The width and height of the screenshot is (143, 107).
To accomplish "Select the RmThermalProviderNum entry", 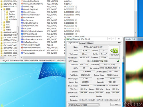I will point(33,39).
